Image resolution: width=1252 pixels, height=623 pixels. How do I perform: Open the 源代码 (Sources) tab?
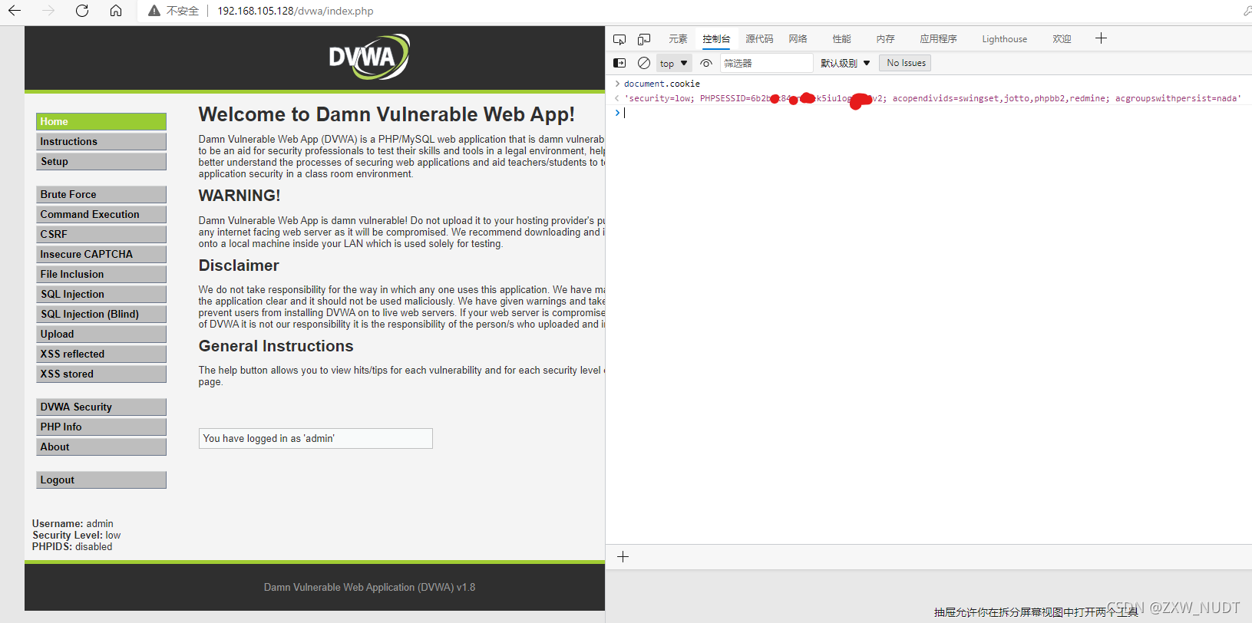coord(759,39)
